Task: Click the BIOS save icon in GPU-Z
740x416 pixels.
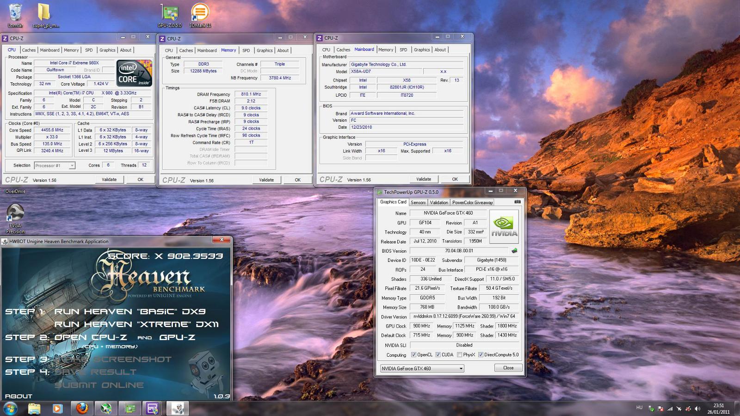Action: point(514,251)
